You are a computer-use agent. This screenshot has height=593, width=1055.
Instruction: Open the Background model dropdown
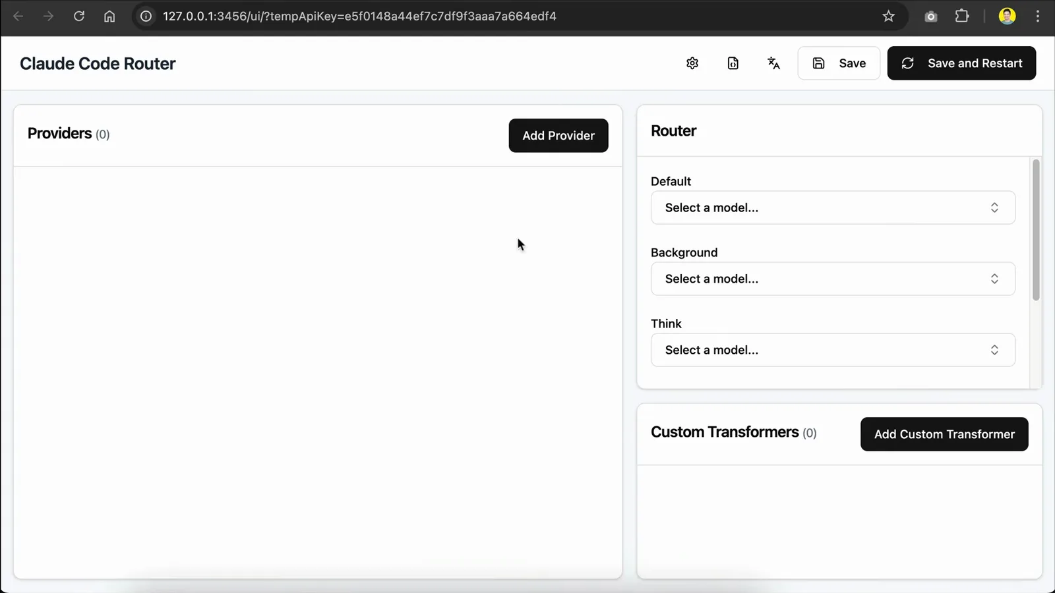click(x=833, y=279)
